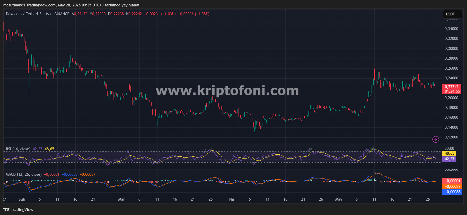Click the open value A0,22473
This screenshot has height=215, width=467.
point(80,14)
